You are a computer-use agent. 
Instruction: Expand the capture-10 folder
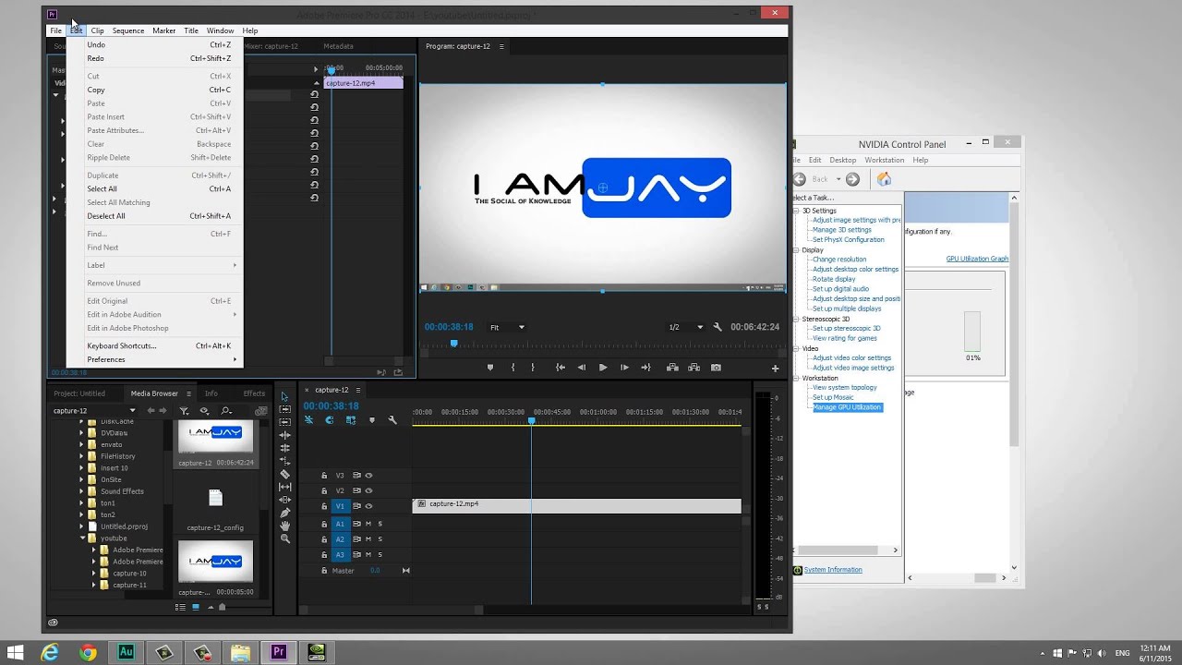(93, 573)
